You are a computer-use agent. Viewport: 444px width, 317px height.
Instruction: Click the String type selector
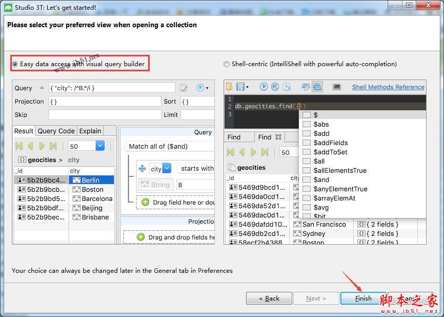[x=155, y=185]
